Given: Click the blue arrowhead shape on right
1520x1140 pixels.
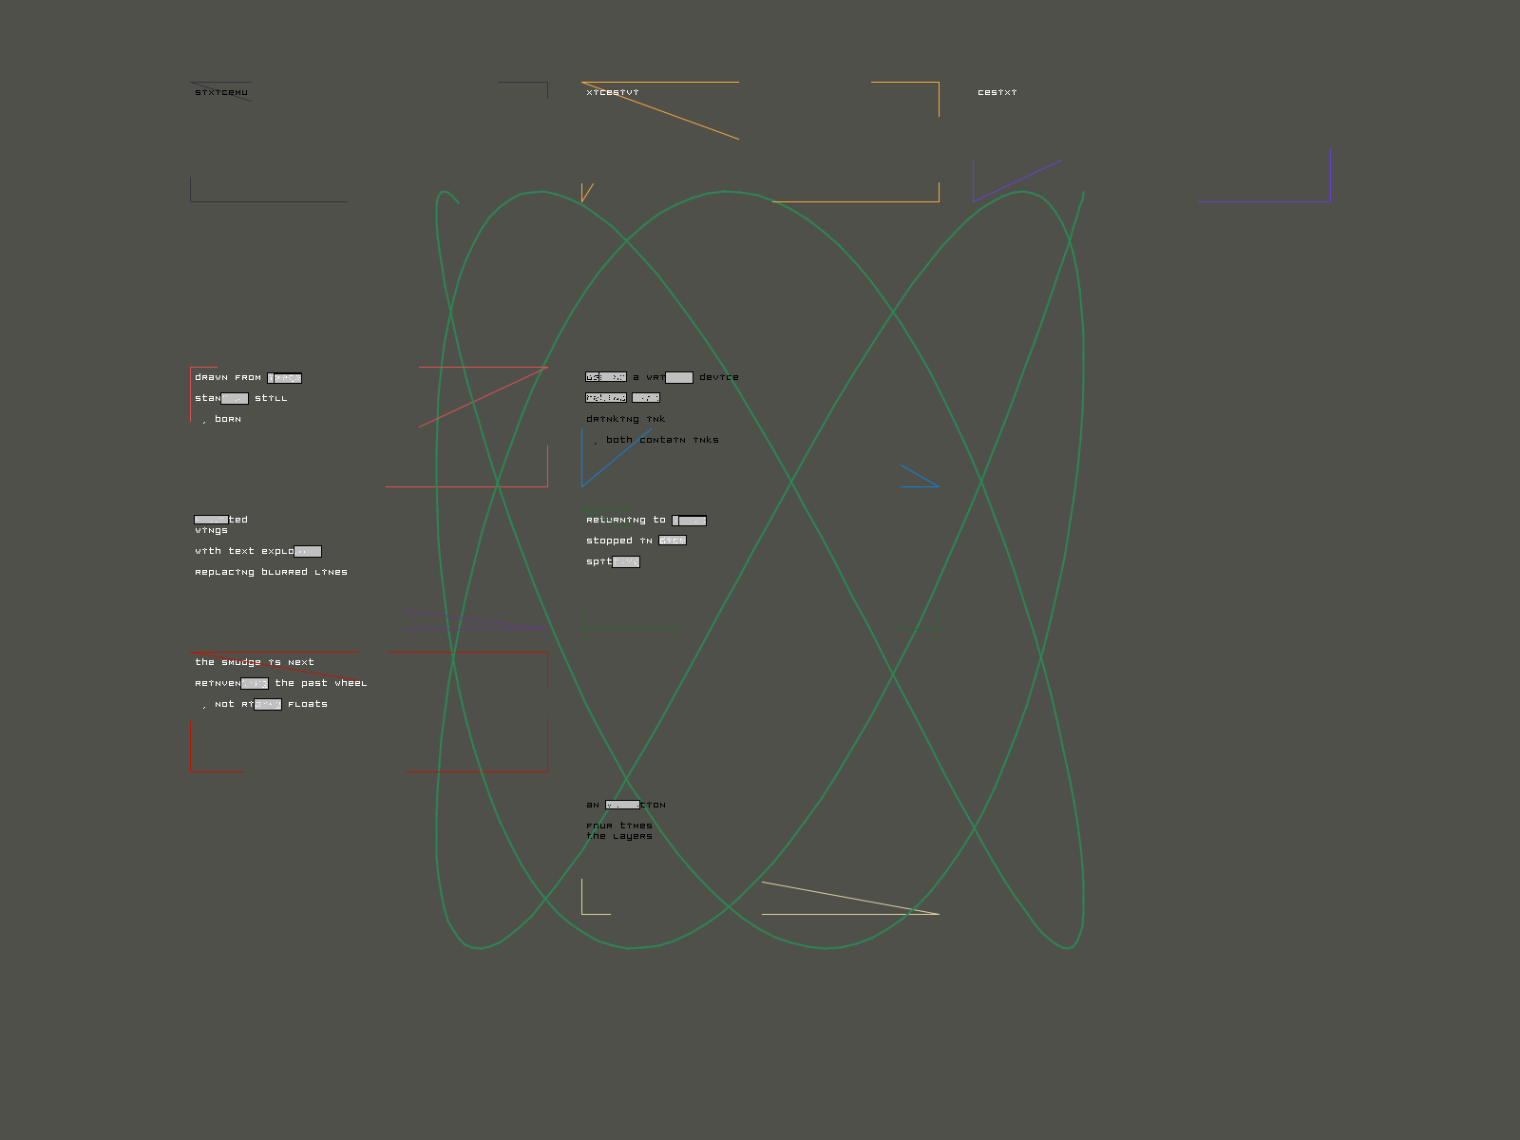Looking at the screenshot, I should (x=920, y=477).
